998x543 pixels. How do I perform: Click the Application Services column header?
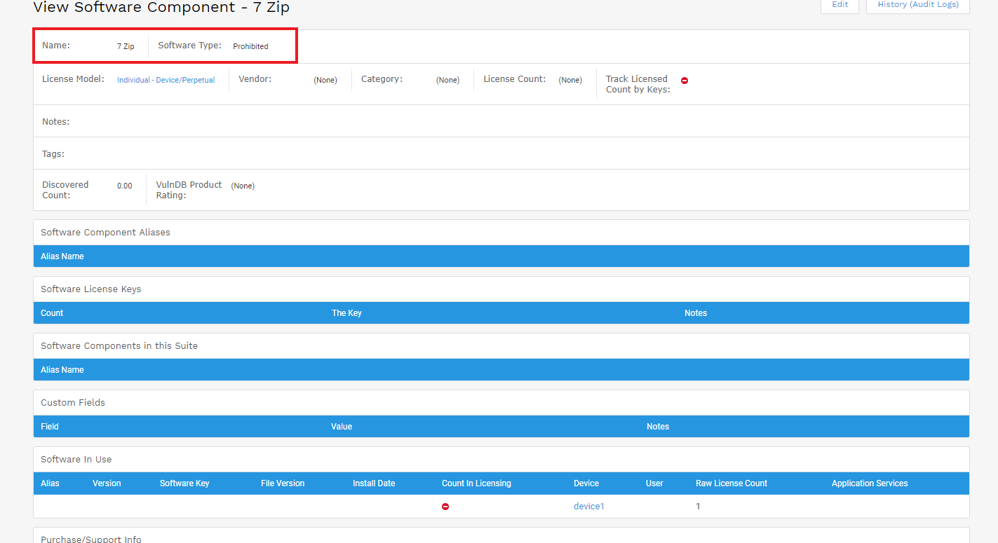pos(870,483)
